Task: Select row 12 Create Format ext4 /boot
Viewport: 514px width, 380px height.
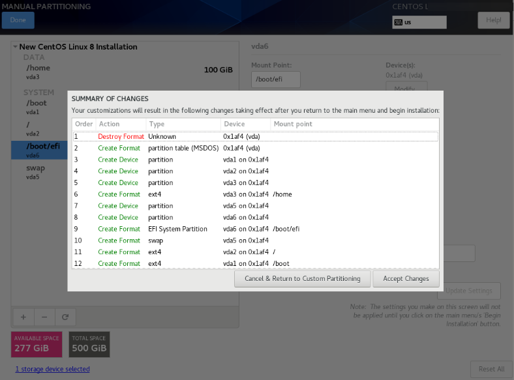Action: 255,263
